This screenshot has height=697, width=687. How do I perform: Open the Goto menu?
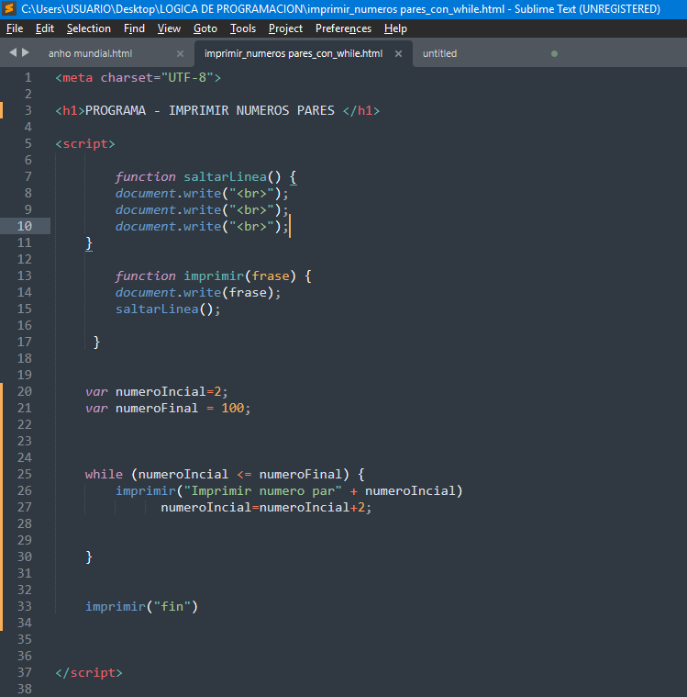[x=205, y=28]
